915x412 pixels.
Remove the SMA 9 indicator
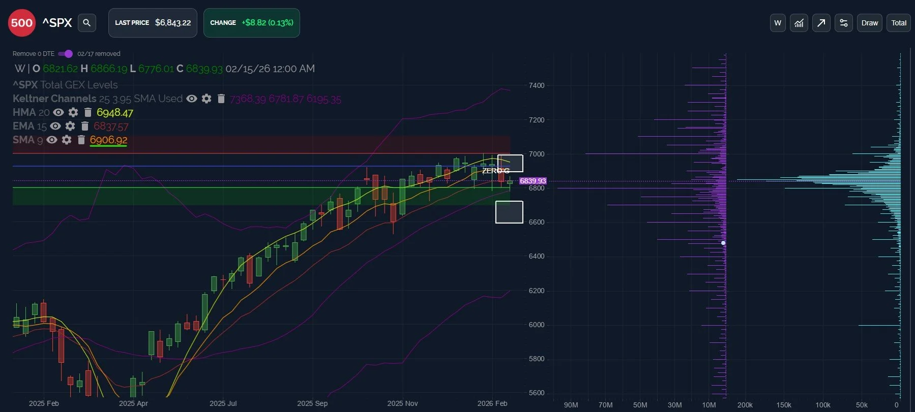coord(81,140)
